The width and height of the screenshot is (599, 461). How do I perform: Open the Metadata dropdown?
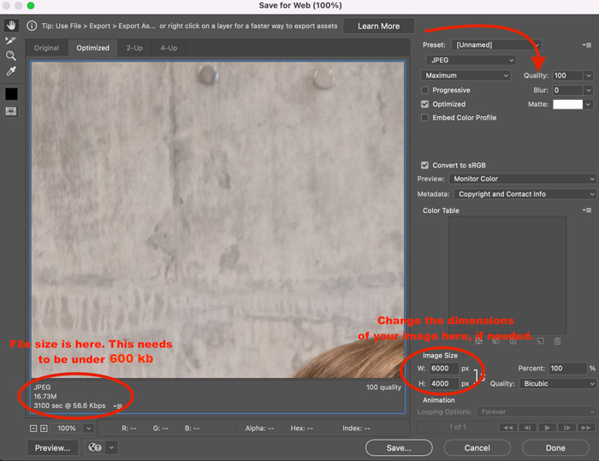pos(525,194)
